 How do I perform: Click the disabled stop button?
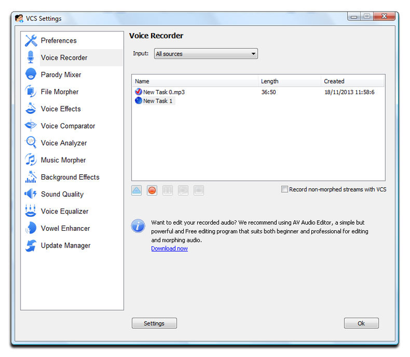199,190
